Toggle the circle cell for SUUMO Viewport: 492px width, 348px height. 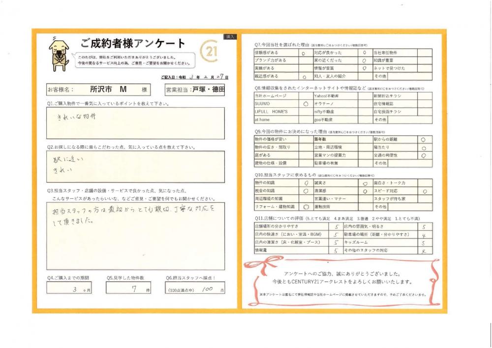(x=306, y=104)
